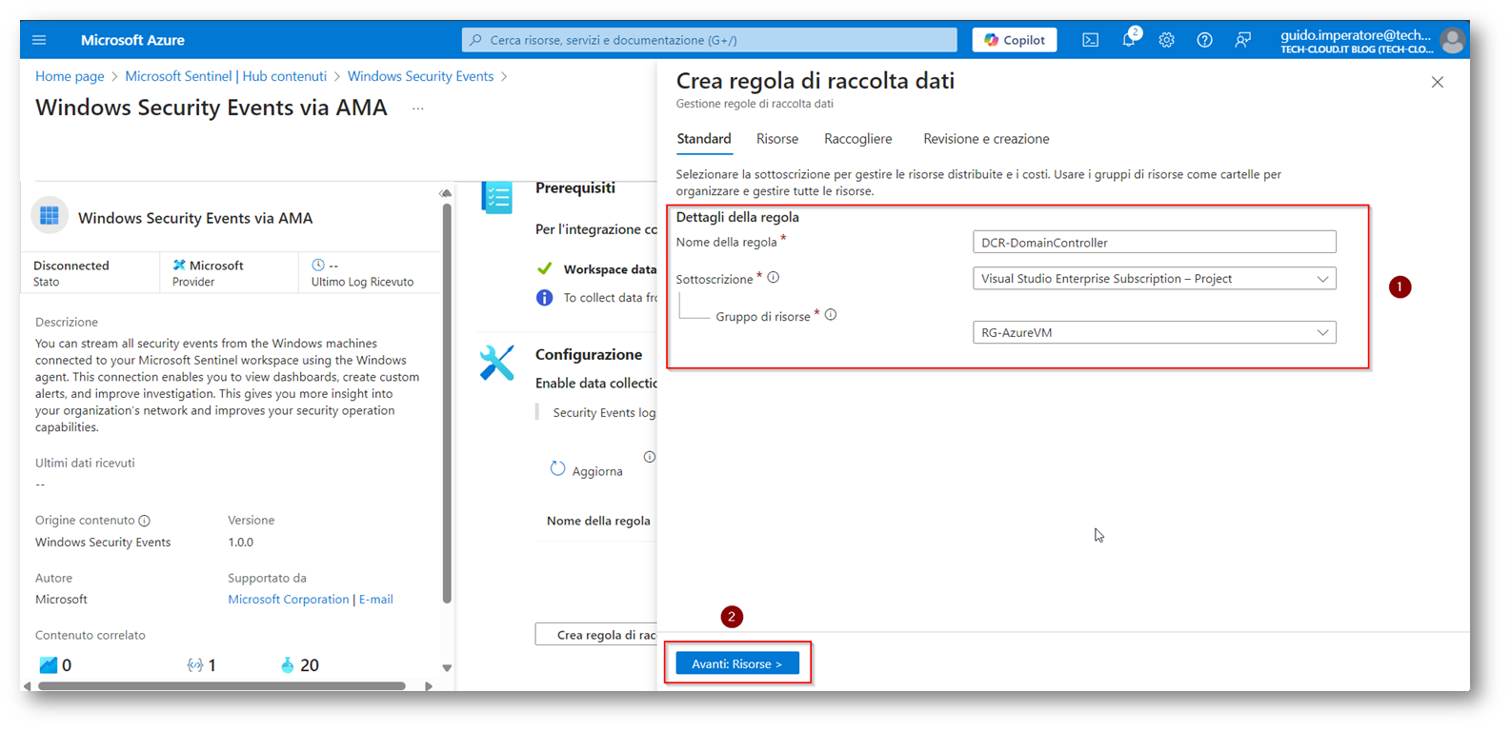The image size is (1510, 731).
Task: Click the green check beside Workspace data
Action: [x=544, y=269]
